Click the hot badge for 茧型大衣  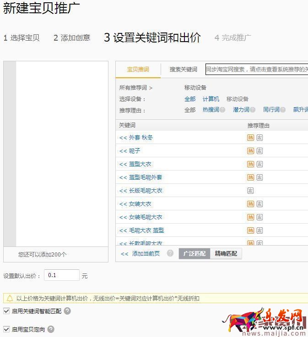(x=251, y=164)
